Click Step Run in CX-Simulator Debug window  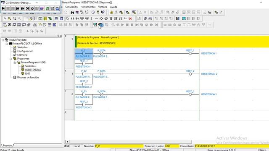(18, 8)
